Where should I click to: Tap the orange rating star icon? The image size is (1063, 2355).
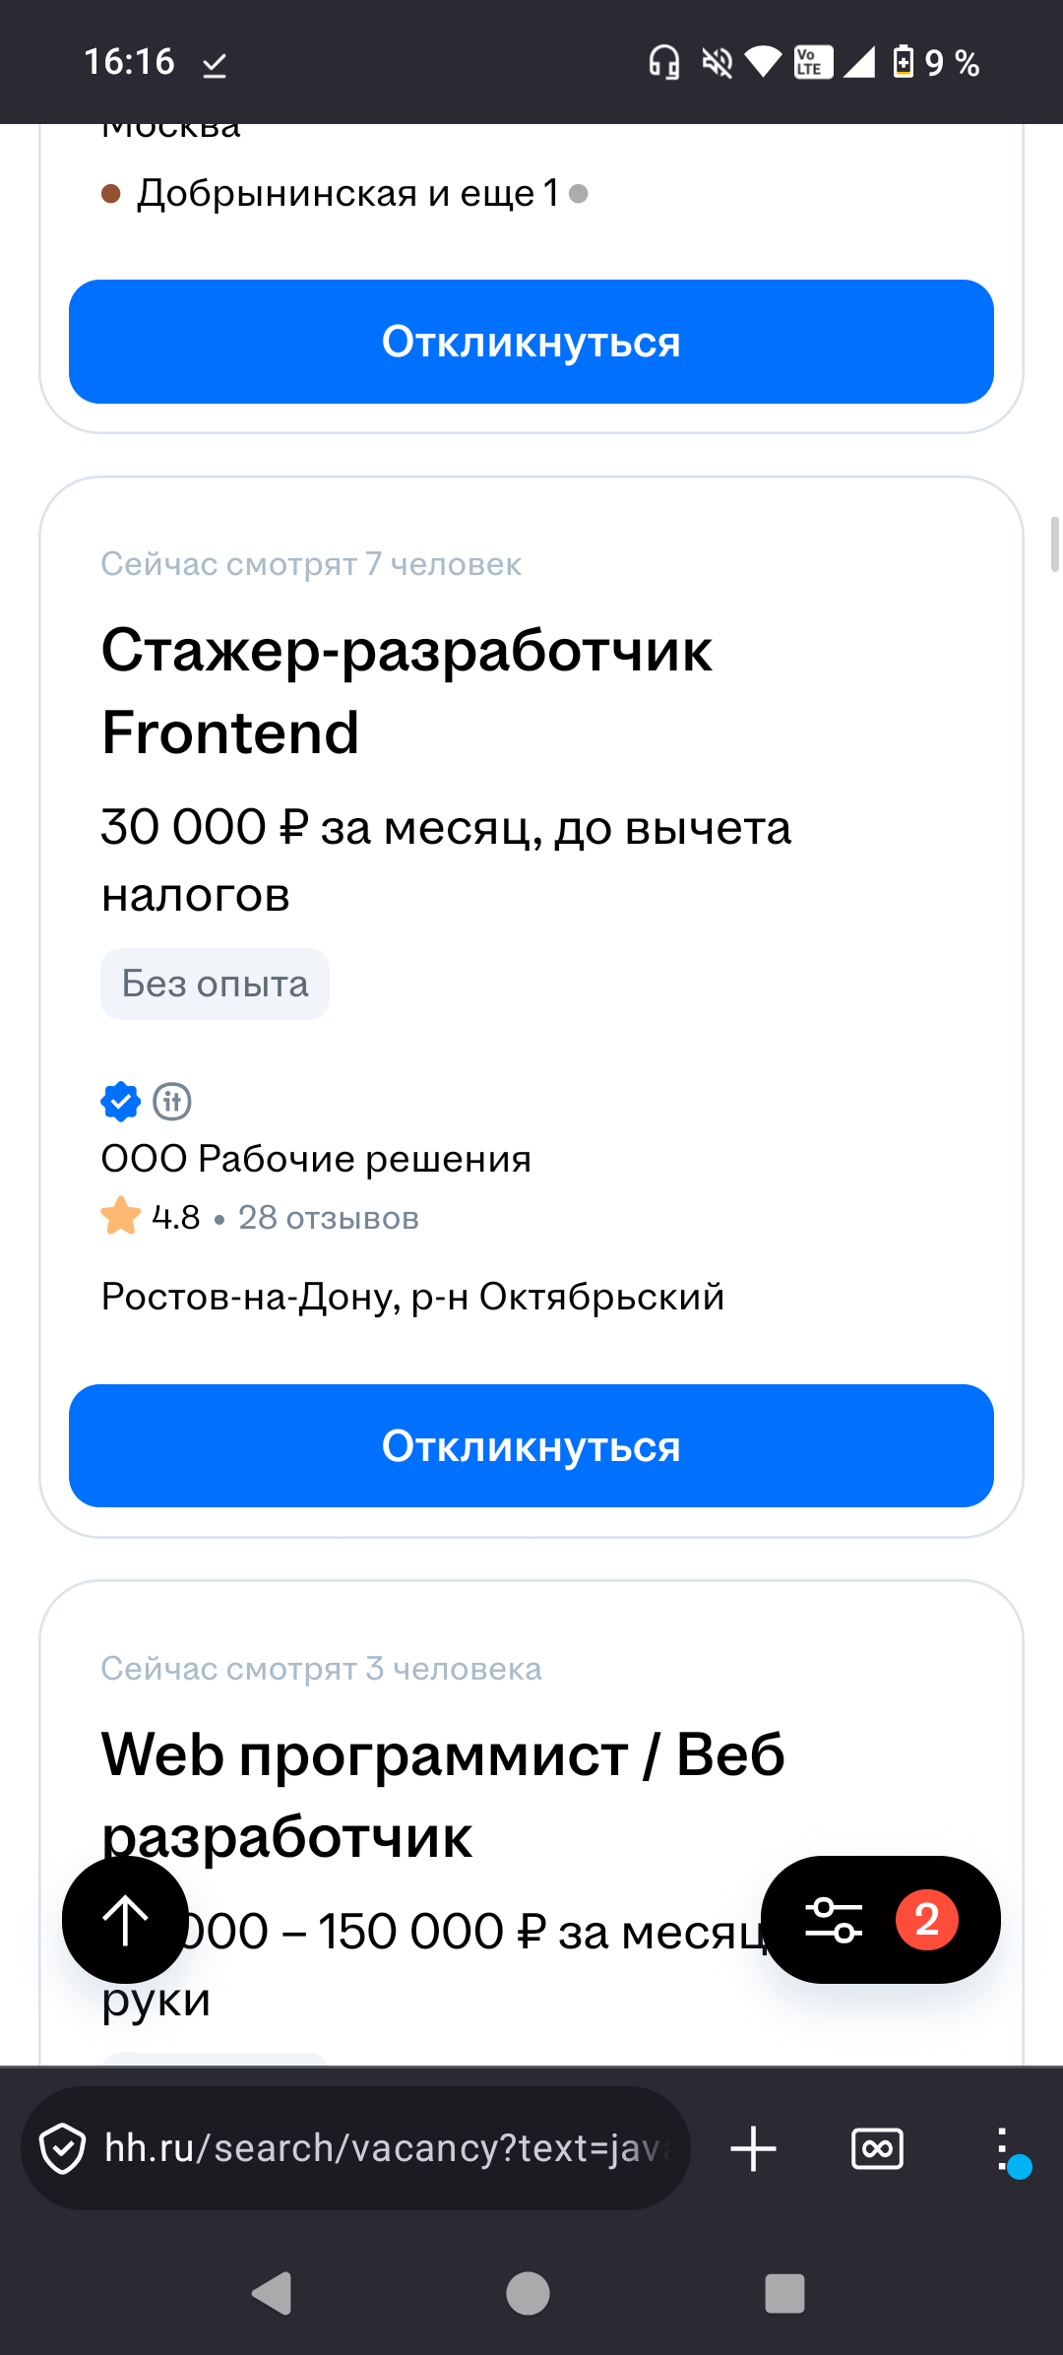(120, 1217)
